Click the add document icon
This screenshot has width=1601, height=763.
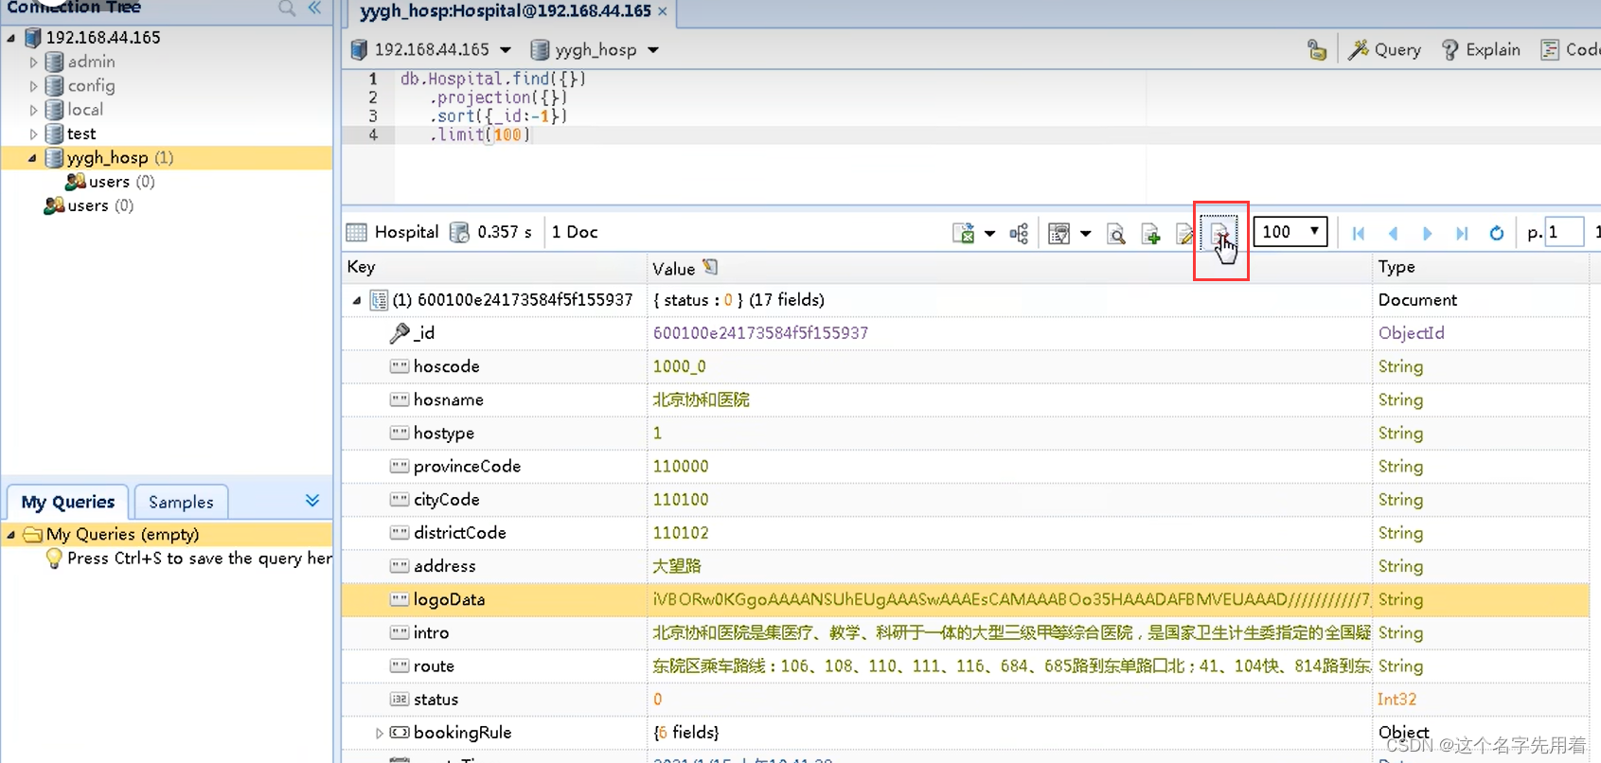tap(1150, 233)
